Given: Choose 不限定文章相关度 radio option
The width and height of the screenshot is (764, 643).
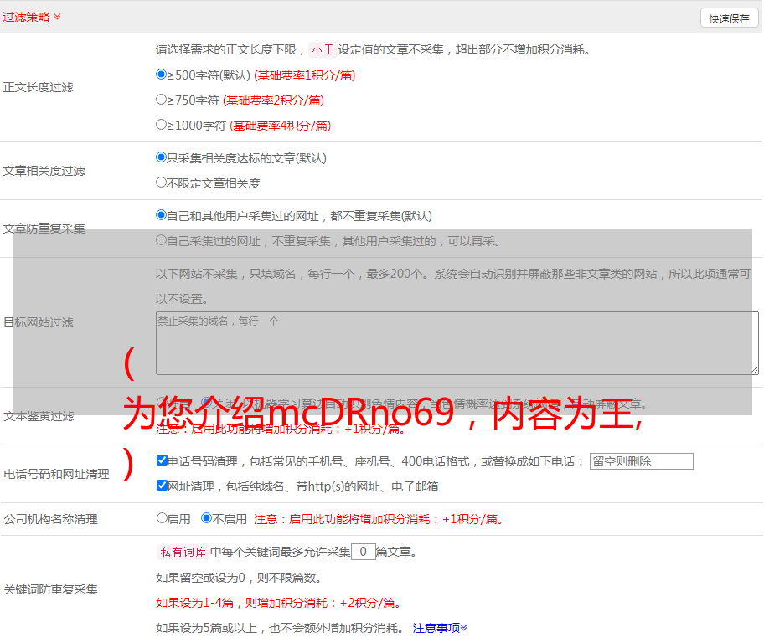Looking at the screenshot, I should [162, 183].
